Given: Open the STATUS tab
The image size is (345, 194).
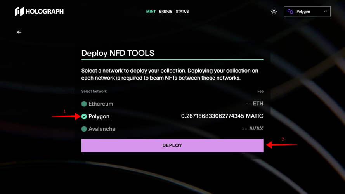Looking at the screenshot, I should tap(182, 12).
